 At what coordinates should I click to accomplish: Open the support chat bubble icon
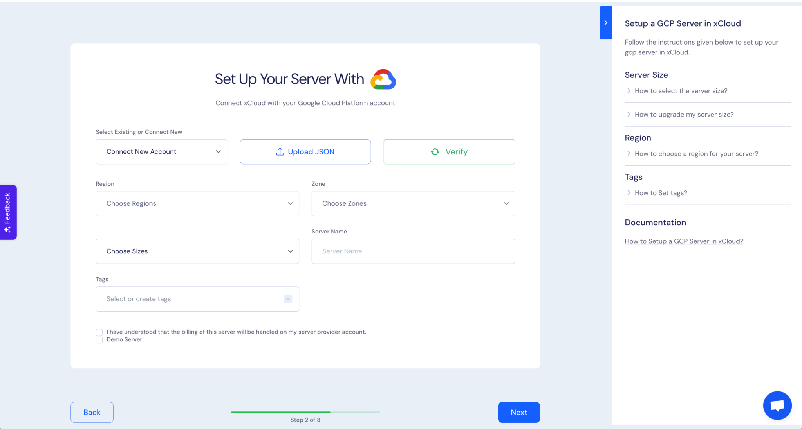click(777, 405)
